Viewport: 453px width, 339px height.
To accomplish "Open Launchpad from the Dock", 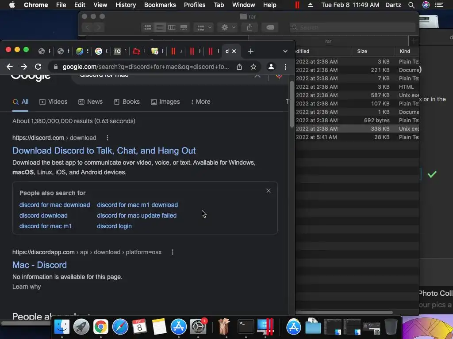I will pos(81,327).
